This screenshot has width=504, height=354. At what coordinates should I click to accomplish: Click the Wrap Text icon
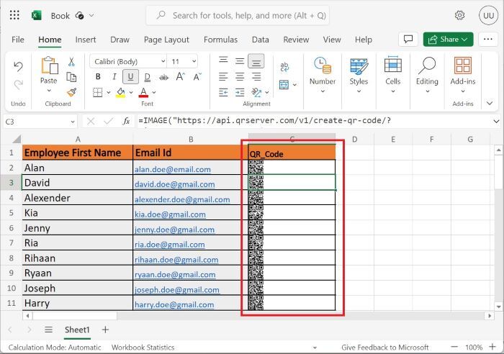(x=284, y=67)
